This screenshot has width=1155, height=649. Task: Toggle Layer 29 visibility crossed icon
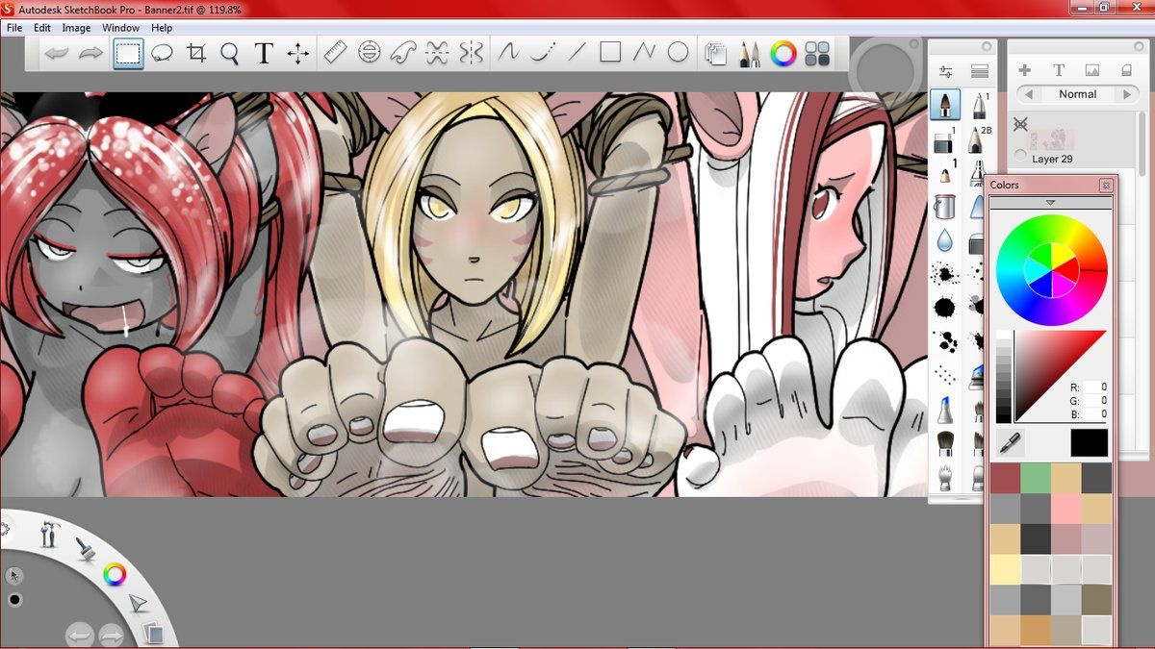pyautogui.click(x=1020, y=124)
